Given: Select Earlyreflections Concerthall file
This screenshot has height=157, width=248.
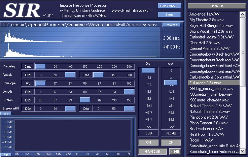Looking at the screenshot, I should point(214,77).
